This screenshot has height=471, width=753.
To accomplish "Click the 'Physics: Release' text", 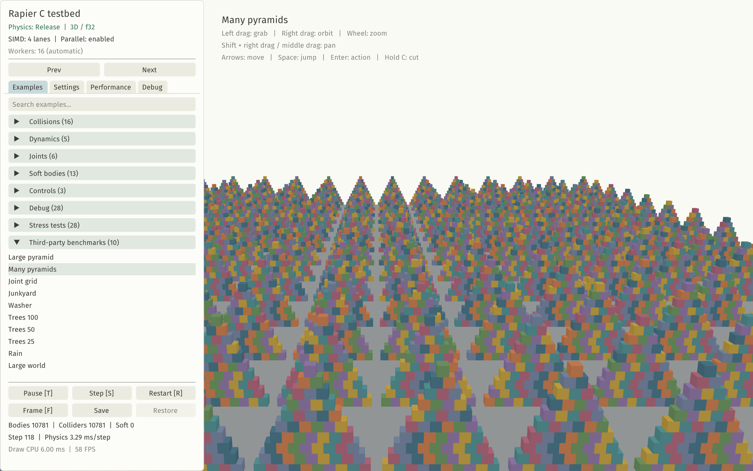I will pyautogui.click(x=34, y=27).
